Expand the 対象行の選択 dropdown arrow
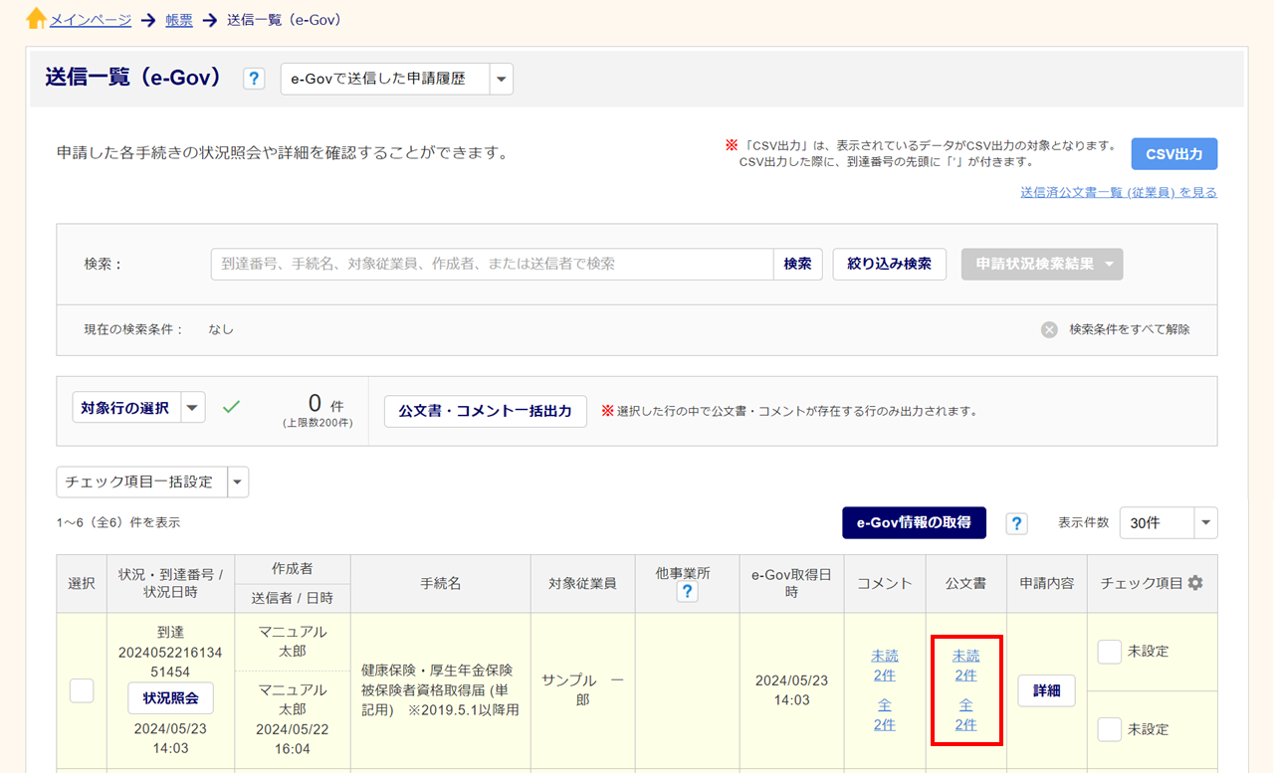Viewport: 1274px width, 773px height. point(193,407)
